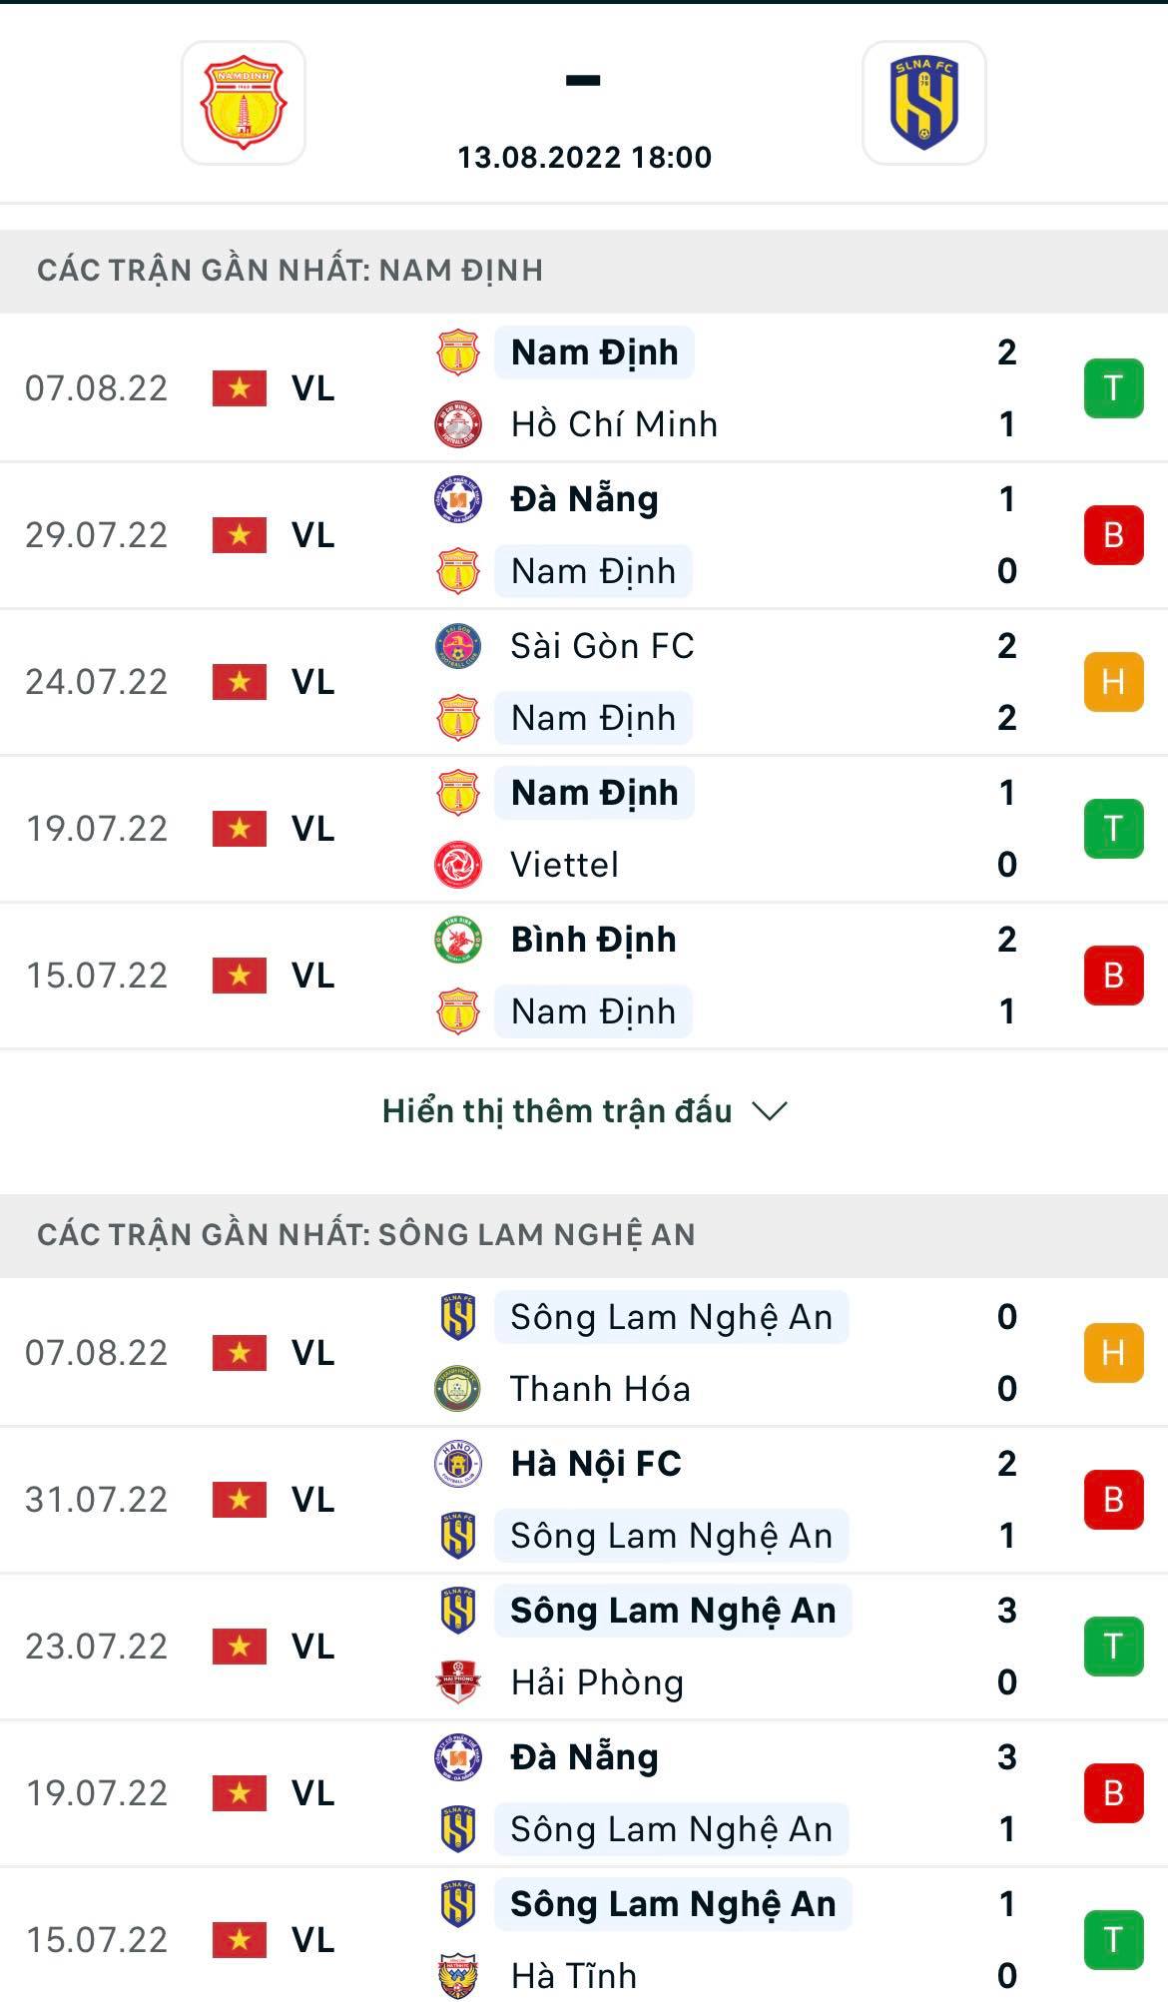Click the green T badge for Hải Phòng match
The image size is (1168, 2002).
pyautogui.click(x=1113, y=1647)
